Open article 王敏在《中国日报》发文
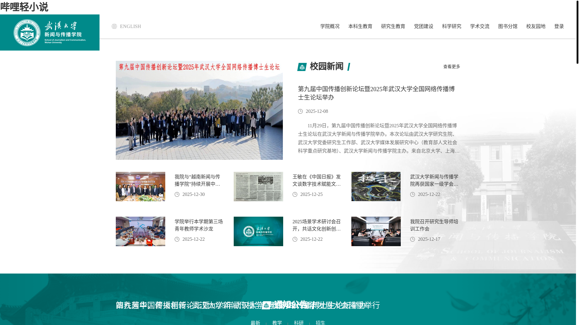 [x=317, y=180]
